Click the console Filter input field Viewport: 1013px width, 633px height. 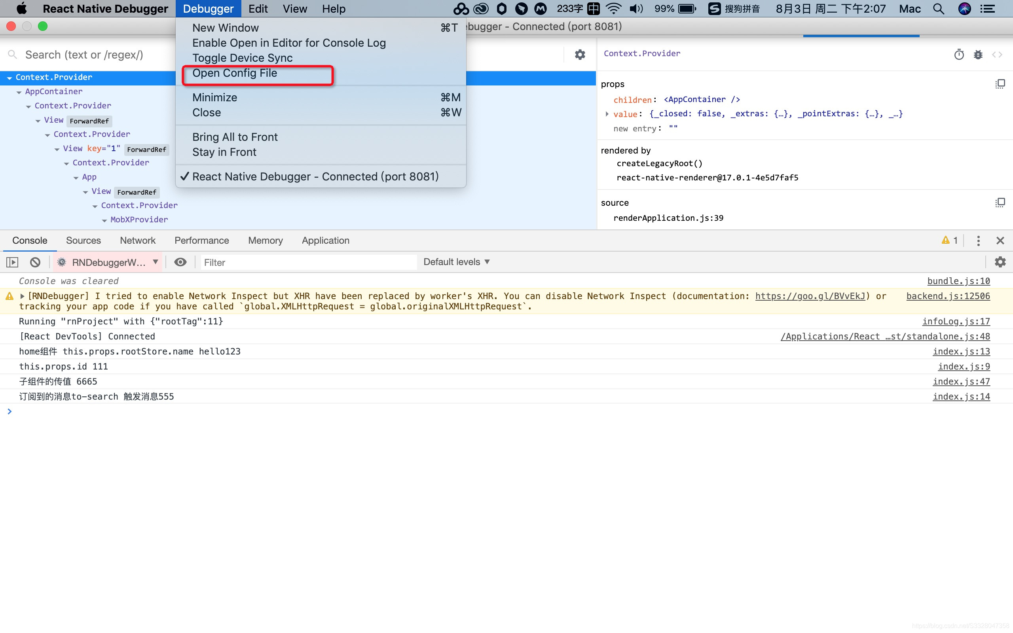[309, 262]
